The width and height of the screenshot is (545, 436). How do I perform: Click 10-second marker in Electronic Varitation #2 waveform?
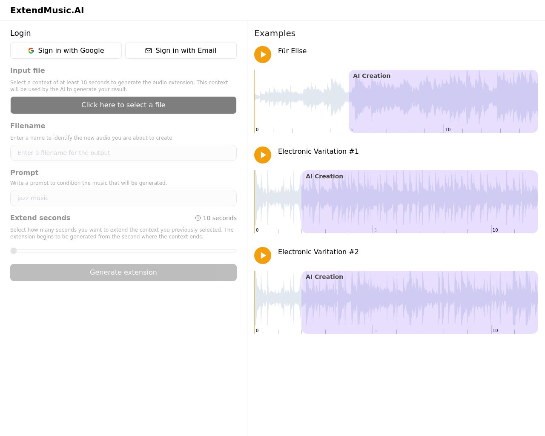click(495, 330)
